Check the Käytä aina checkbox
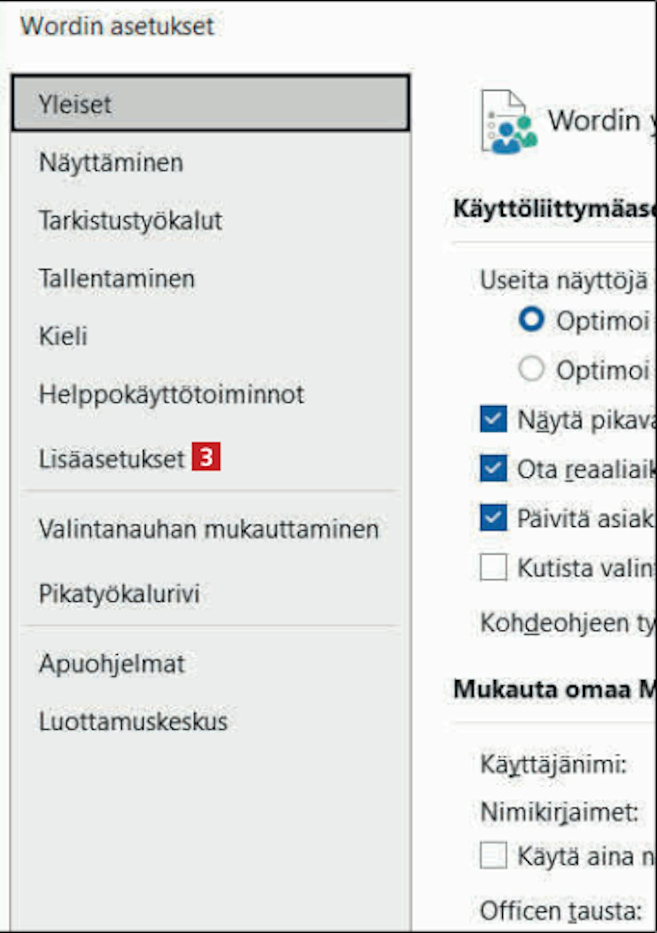Image resolution: width=657 pixels, height=933 pixels. coord(493,855)
